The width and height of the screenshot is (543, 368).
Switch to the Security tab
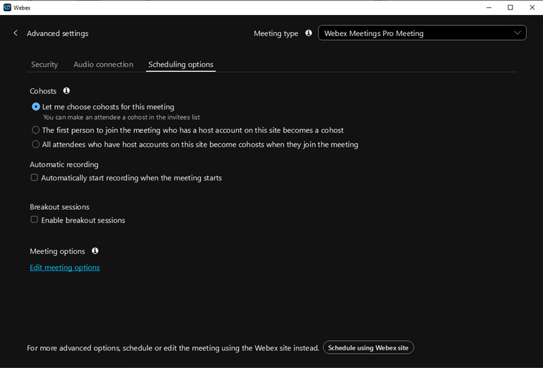[x=44, y=65]
